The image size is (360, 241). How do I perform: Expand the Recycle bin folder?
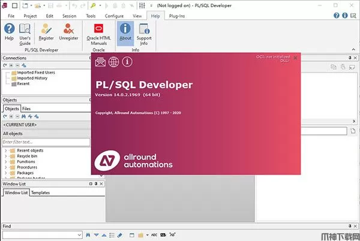click(x=6, y=156)
